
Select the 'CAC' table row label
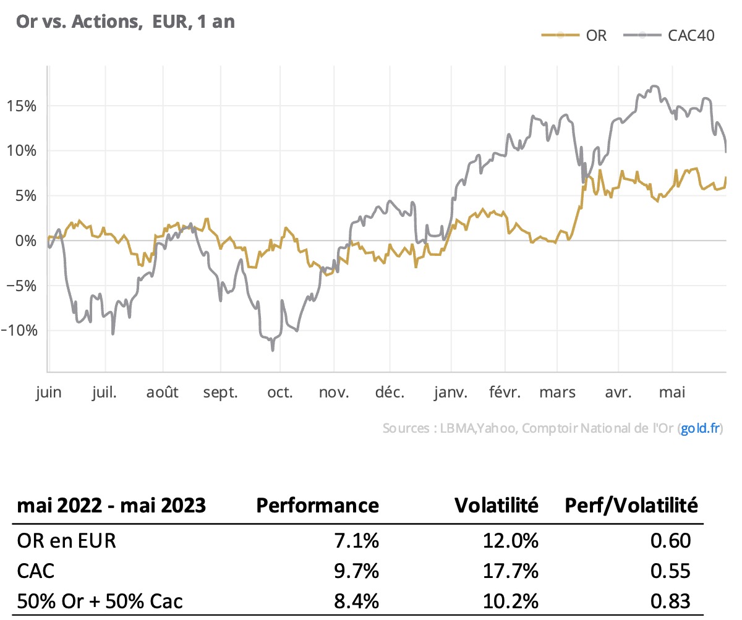tap(36, 571)
